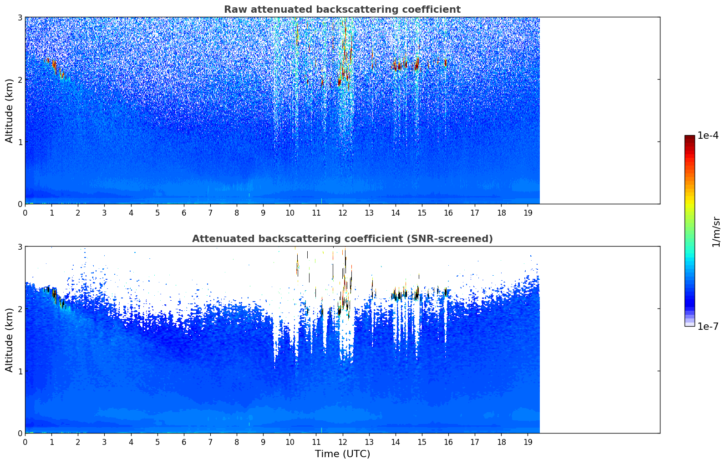The image size is (726, 464).
Task: Click the "Raw attenuated backscattering coefficient" title
Action: tap(342, 10)
